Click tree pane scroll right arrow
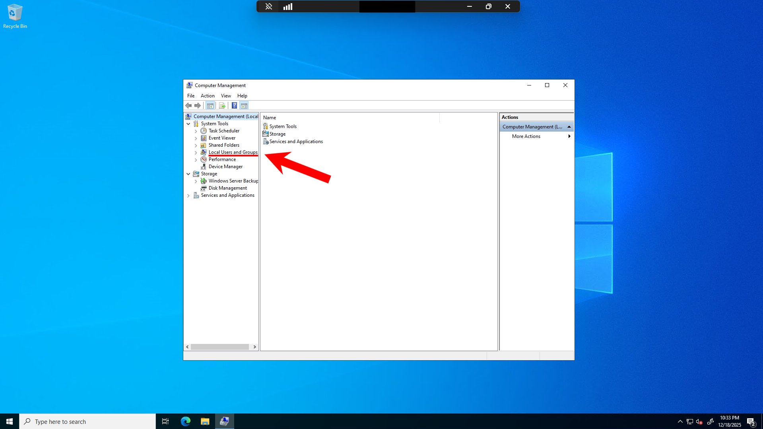763x429 pixels. click(254, 347)
